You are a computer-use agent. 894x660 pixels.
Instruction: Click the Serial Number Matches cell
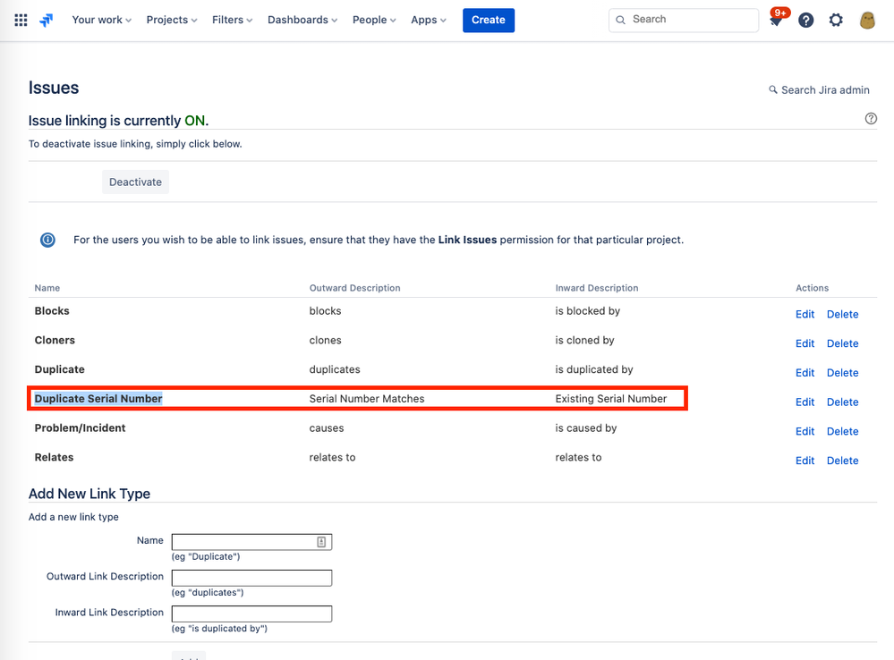(367, 398)
